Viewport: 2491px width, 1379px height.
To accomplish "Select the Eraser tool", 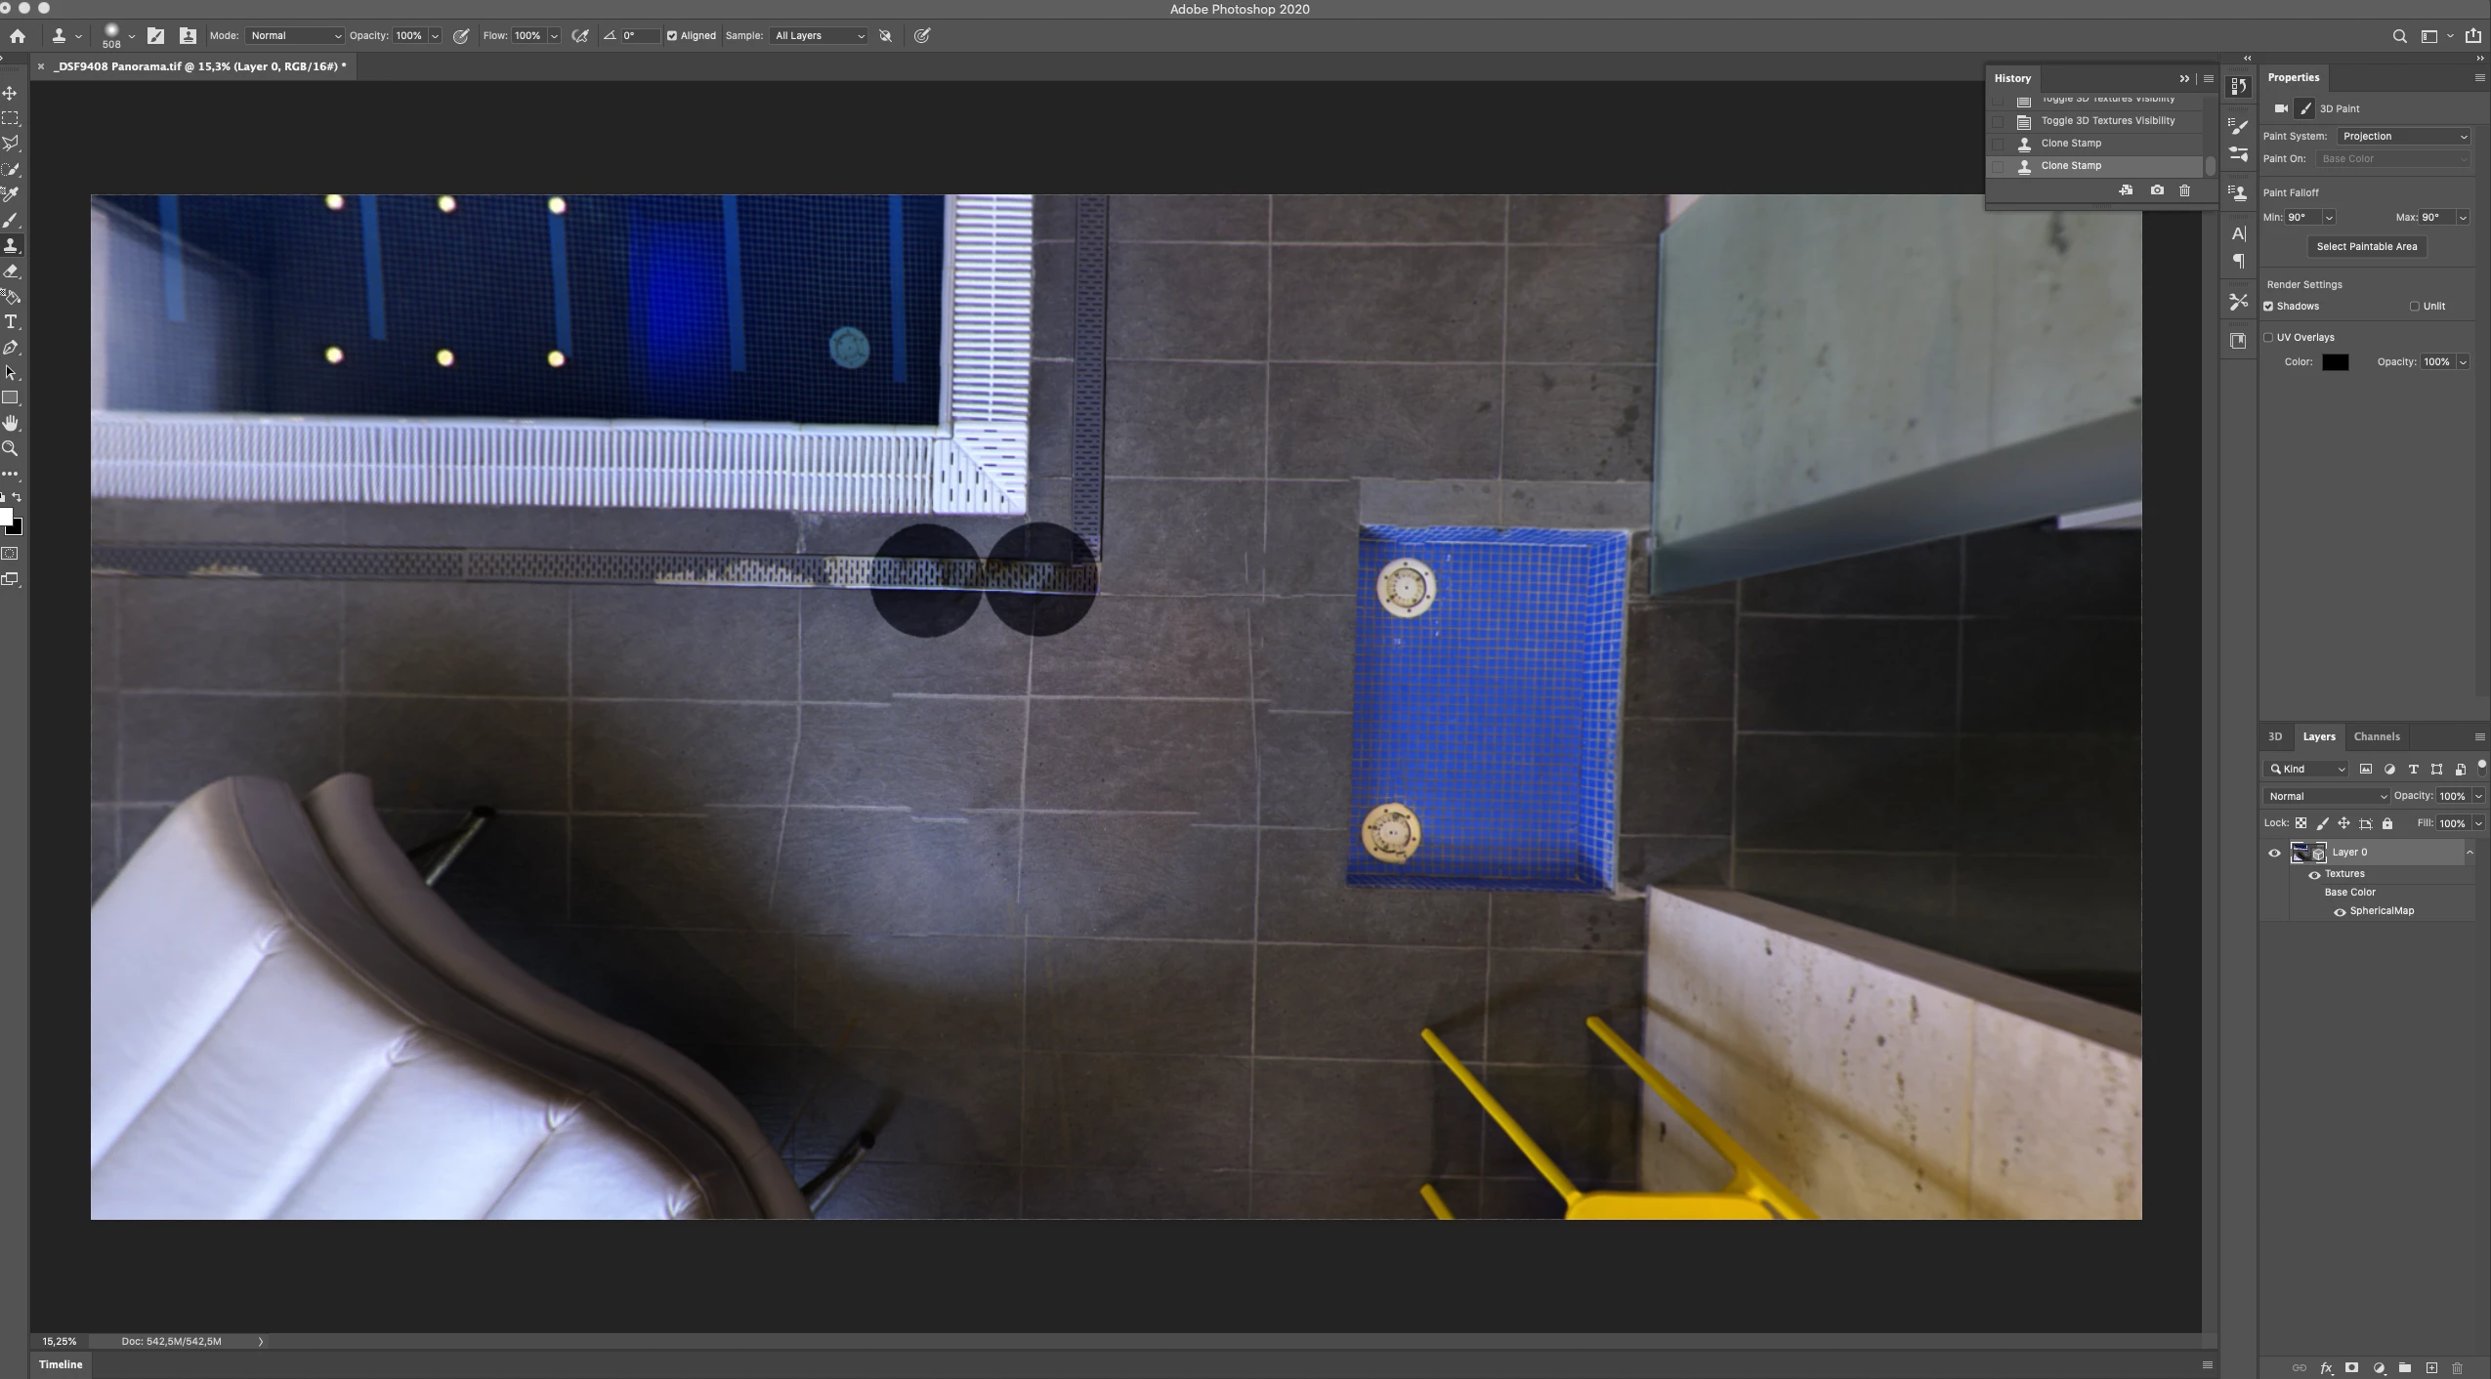I will tap(11, 272).
